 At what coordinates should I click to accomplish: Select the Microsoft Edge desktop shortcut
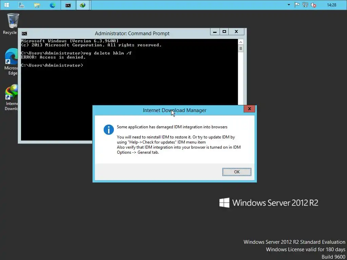(x=11, y=62)
